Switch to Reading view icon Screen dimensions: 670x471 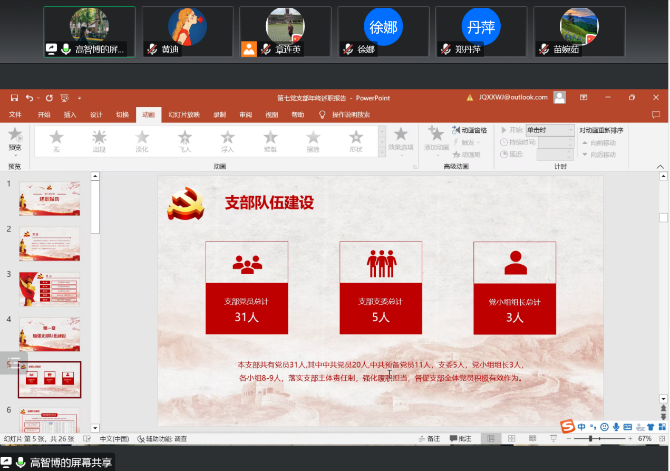click(532, 438)
